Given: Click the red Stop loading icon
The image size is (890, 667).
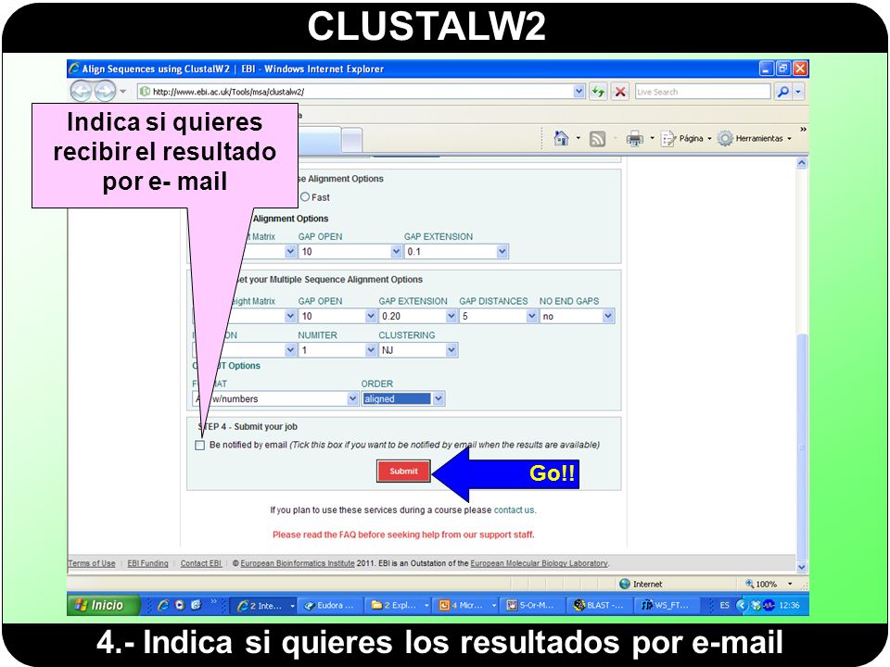Looking at the screenshot, I should coord(620,92).
